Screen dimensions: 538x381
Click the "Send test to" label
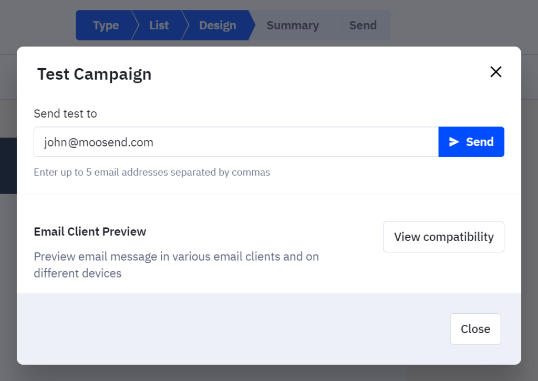tap(65, 113)
